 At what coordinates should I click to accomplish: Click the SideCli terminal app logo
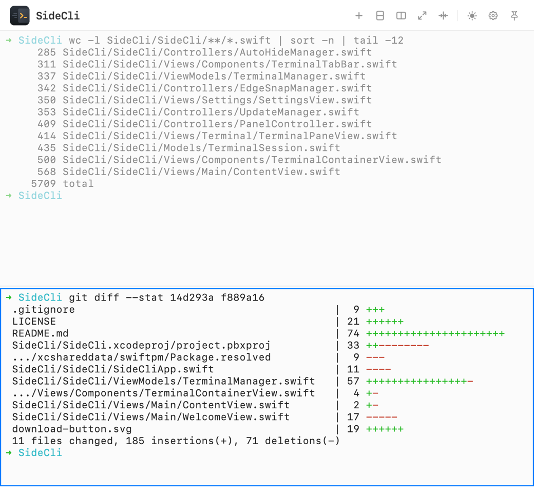(20, 16)
